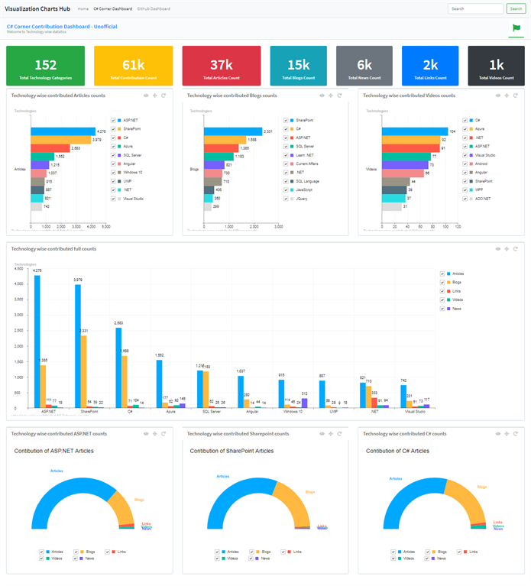Image resolution: width=531 pixels, height=586 pixels.
Task: Refresh the Videos counts panel
Action: click(x=515, y=96)
